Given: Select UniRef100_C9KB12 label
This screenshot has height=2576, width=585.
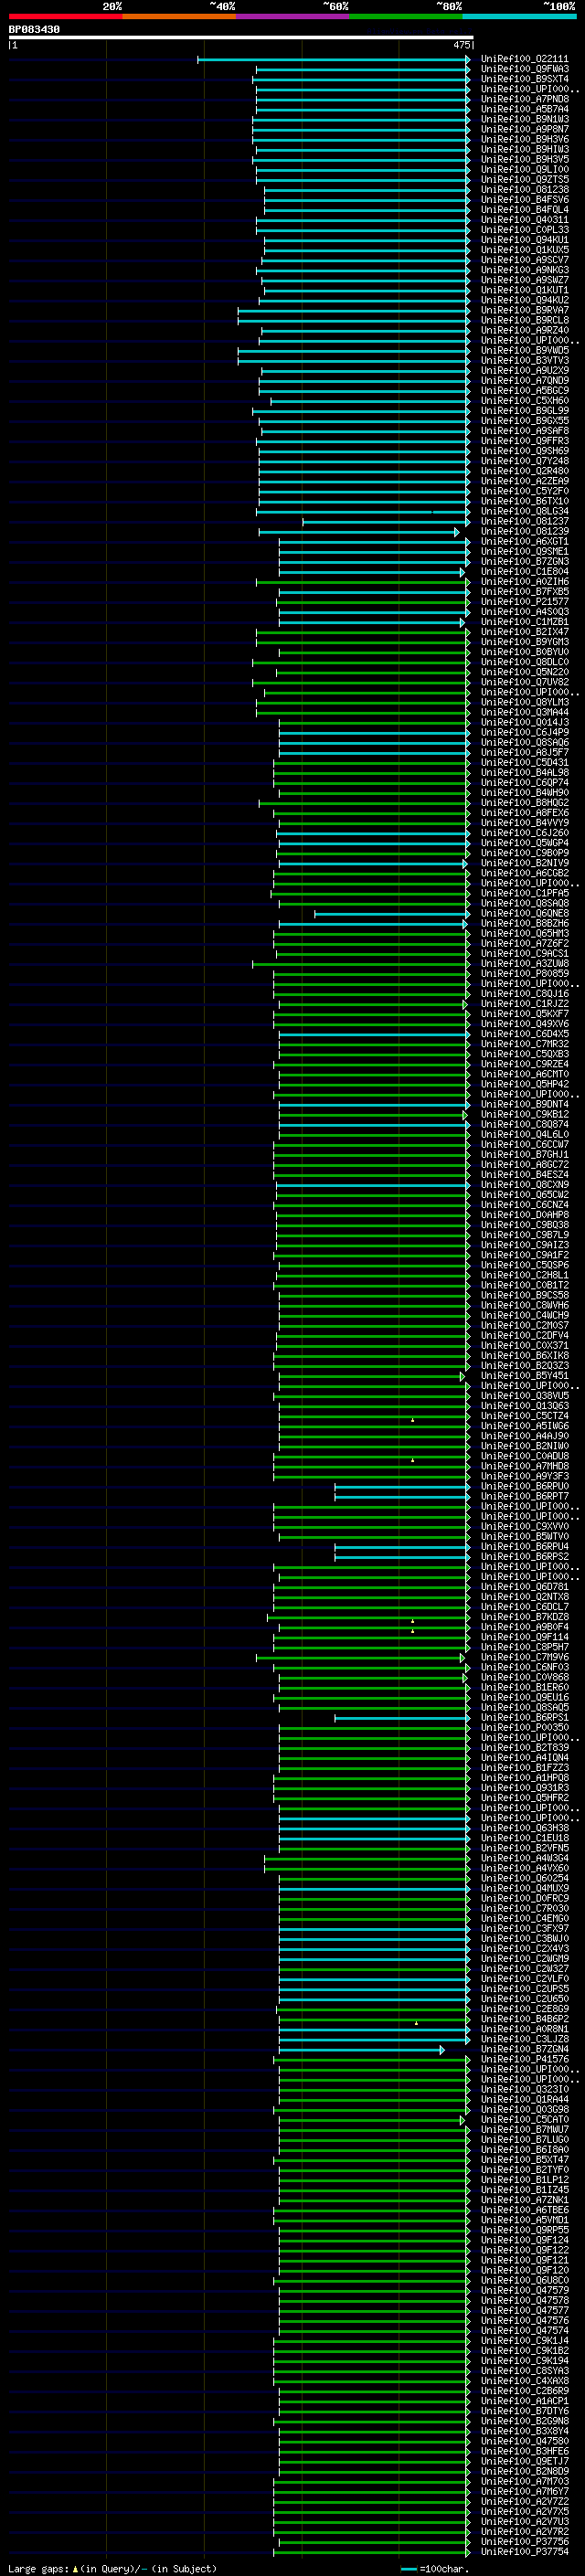Looking at the screenshot, I should pos(524,1115).
